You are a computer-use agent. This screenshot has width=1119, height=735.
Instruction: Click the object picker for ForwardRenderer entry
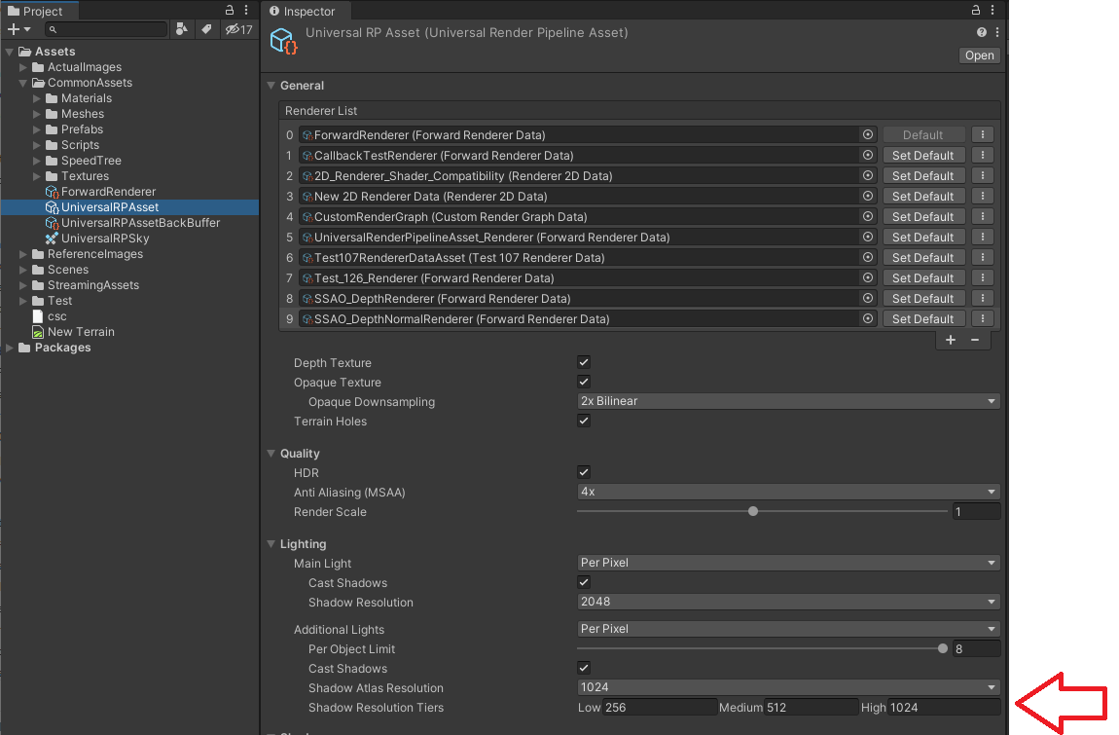[868, 134]
